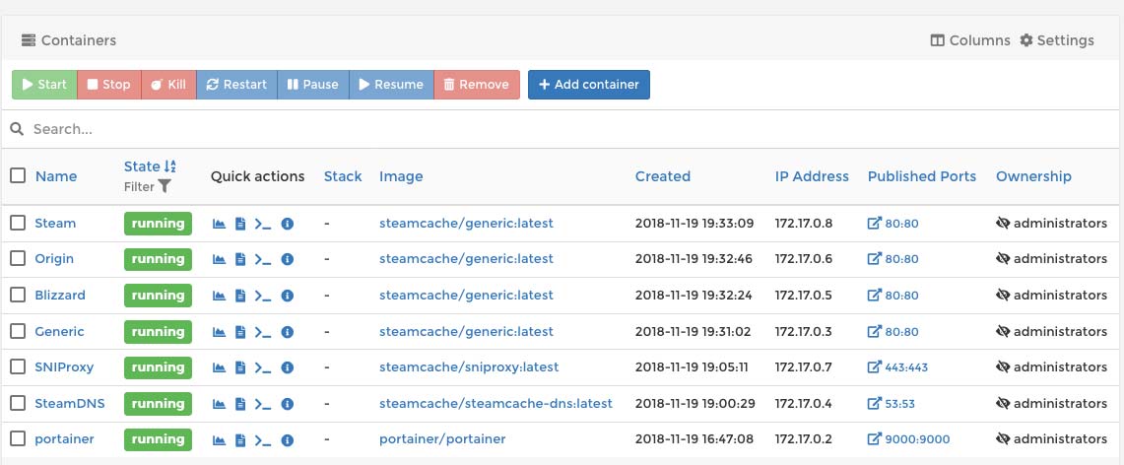Sort containers by Created column

[662, 176]
